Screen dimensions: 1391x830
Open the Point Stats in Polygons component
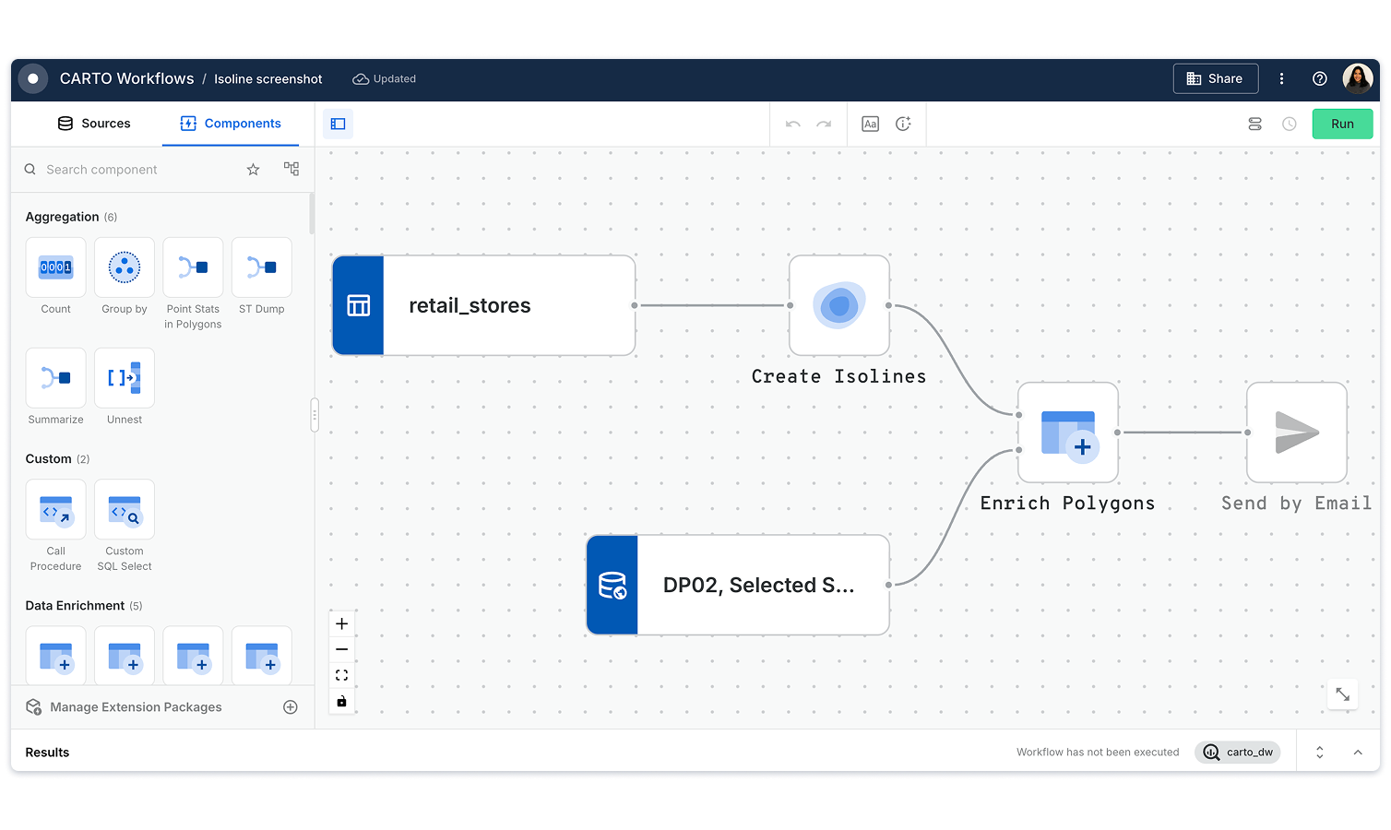click(193, 267)
